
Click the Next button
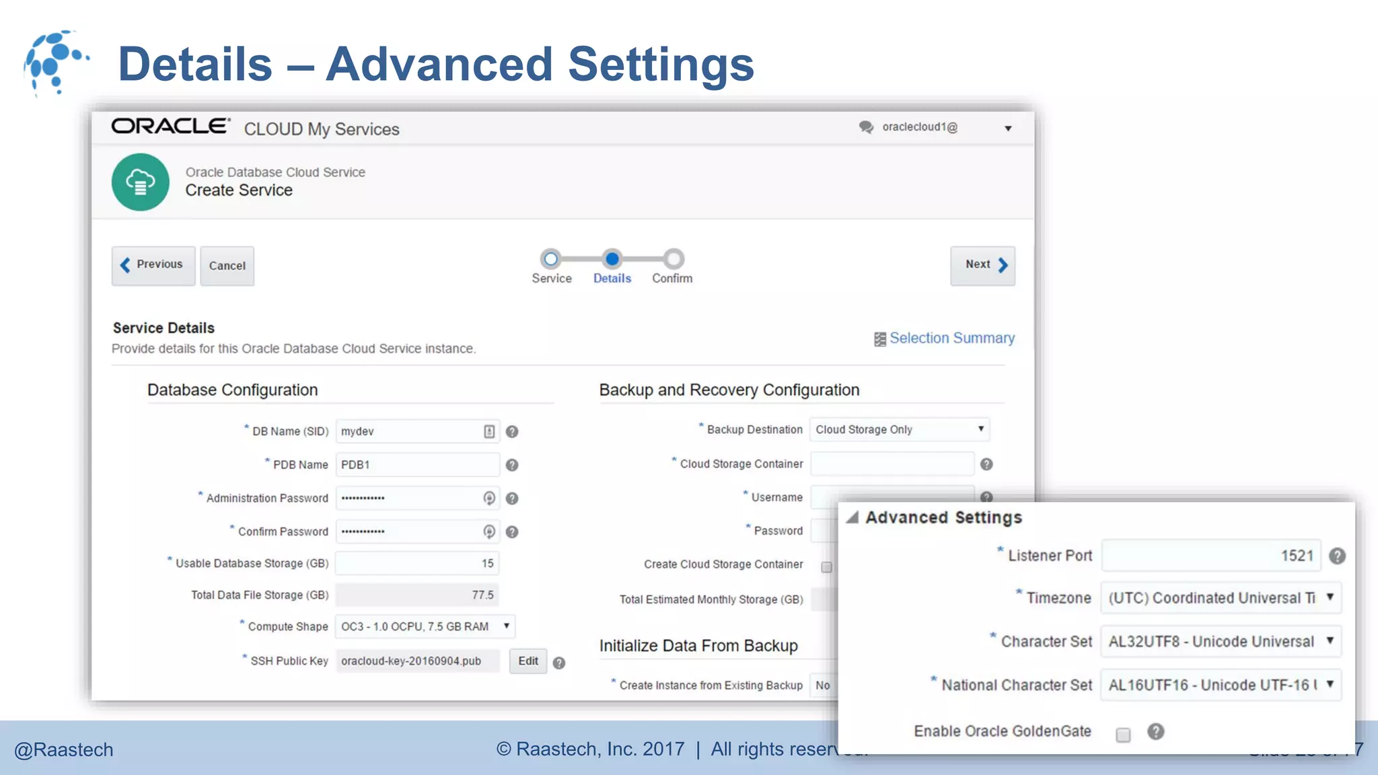point(982,265)
